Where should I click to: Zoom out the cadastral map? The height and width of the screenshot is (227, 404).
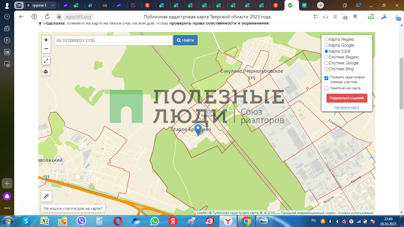pyautogui.click(x=46, y=49)
